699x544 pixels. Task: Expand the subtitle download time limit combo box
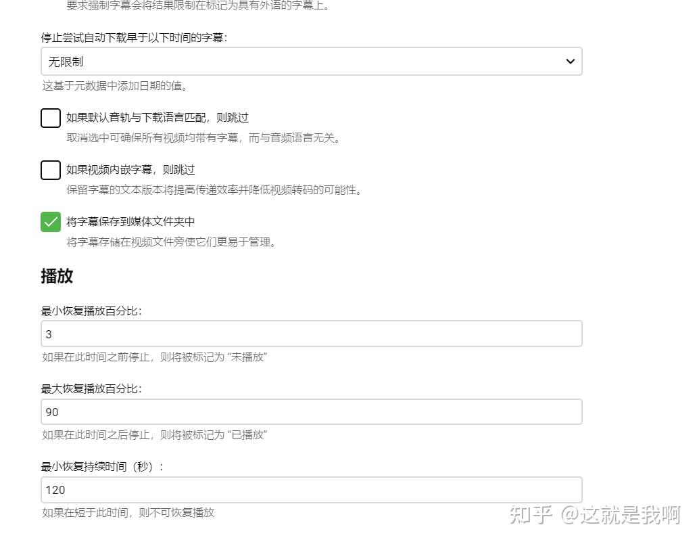[311, 61]
